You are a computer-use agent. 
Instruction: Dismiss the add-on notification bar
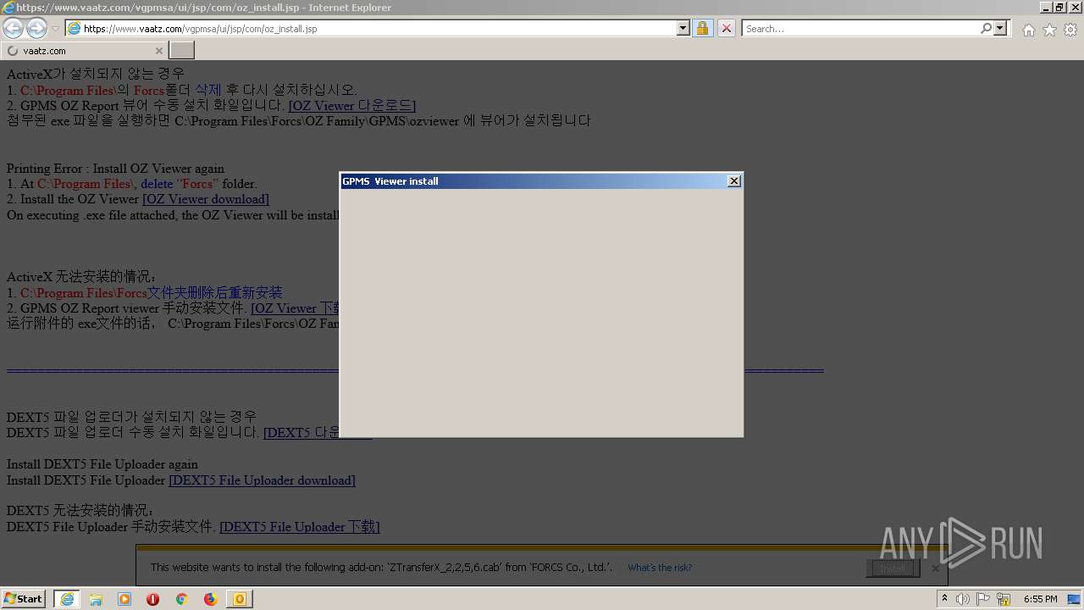pos(936,568)
